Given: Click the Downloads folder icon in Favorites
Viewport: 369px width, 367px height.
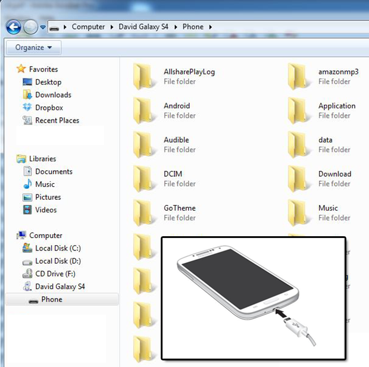Looking at the screenshot, I should [27, 95].
